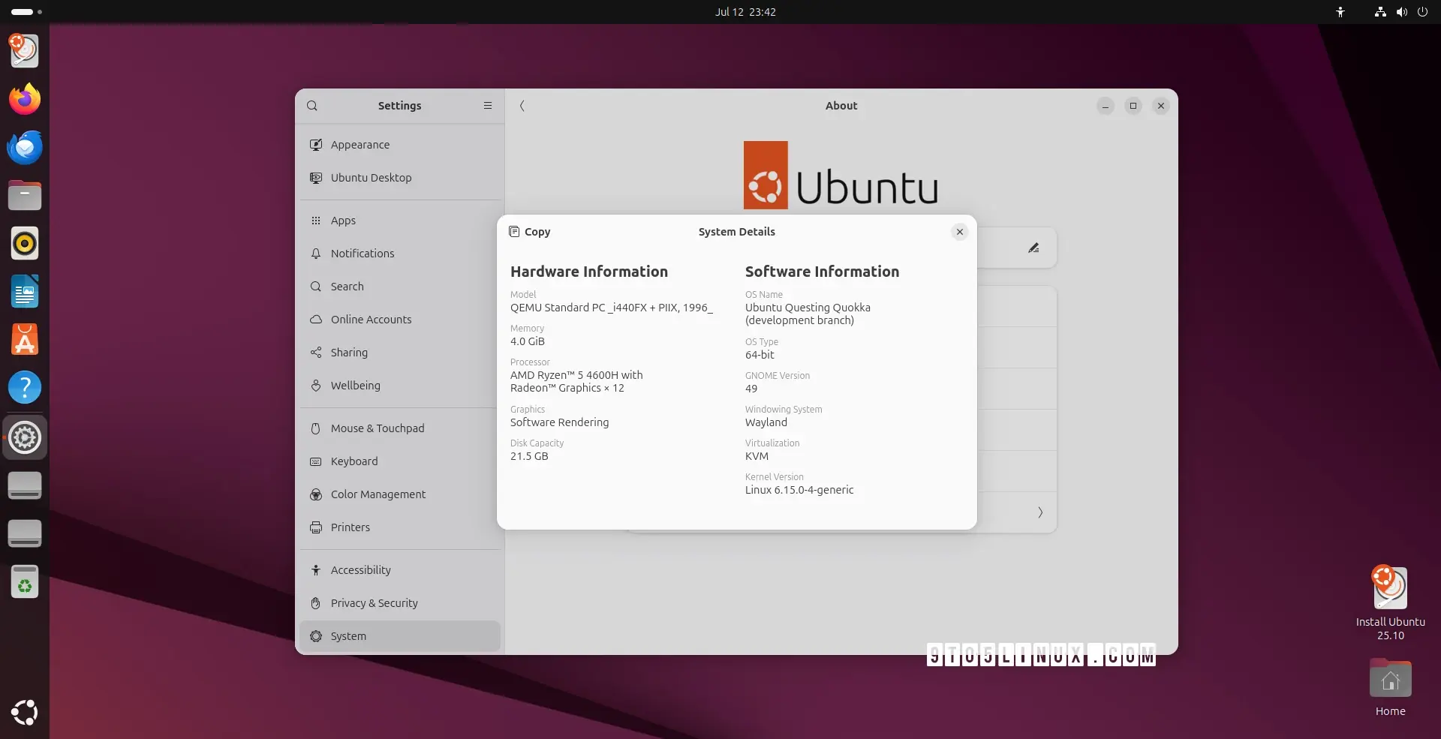Close the System Details dialog
Image resolution: width=1441 pixels, height=739 pixels.
(959, 232)
